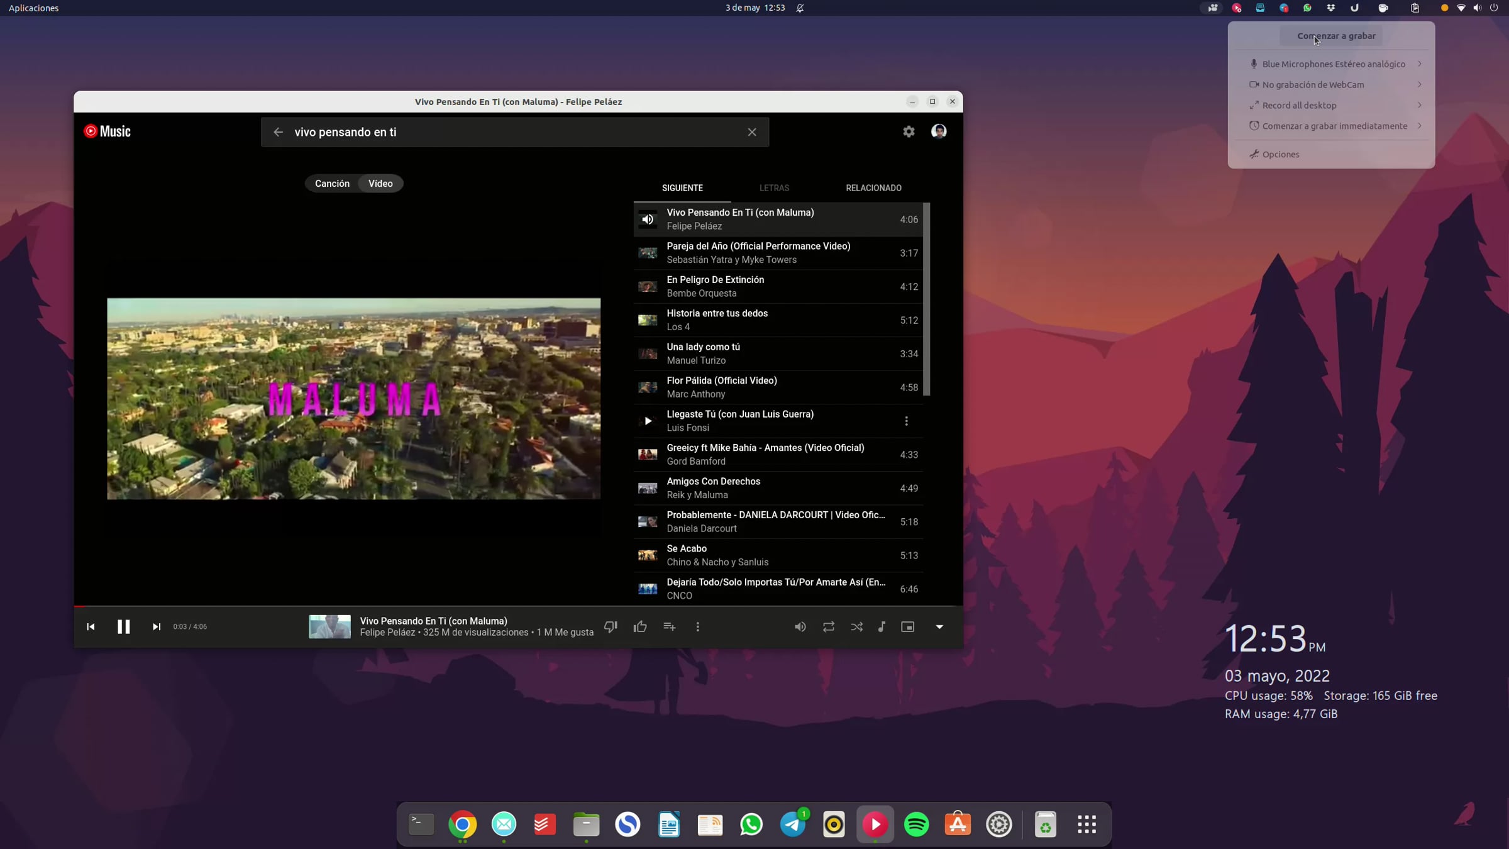Click the now playing album thumbnail
Image resolution: width=1509 pixels, height=849 pixels.
point(329,626)
